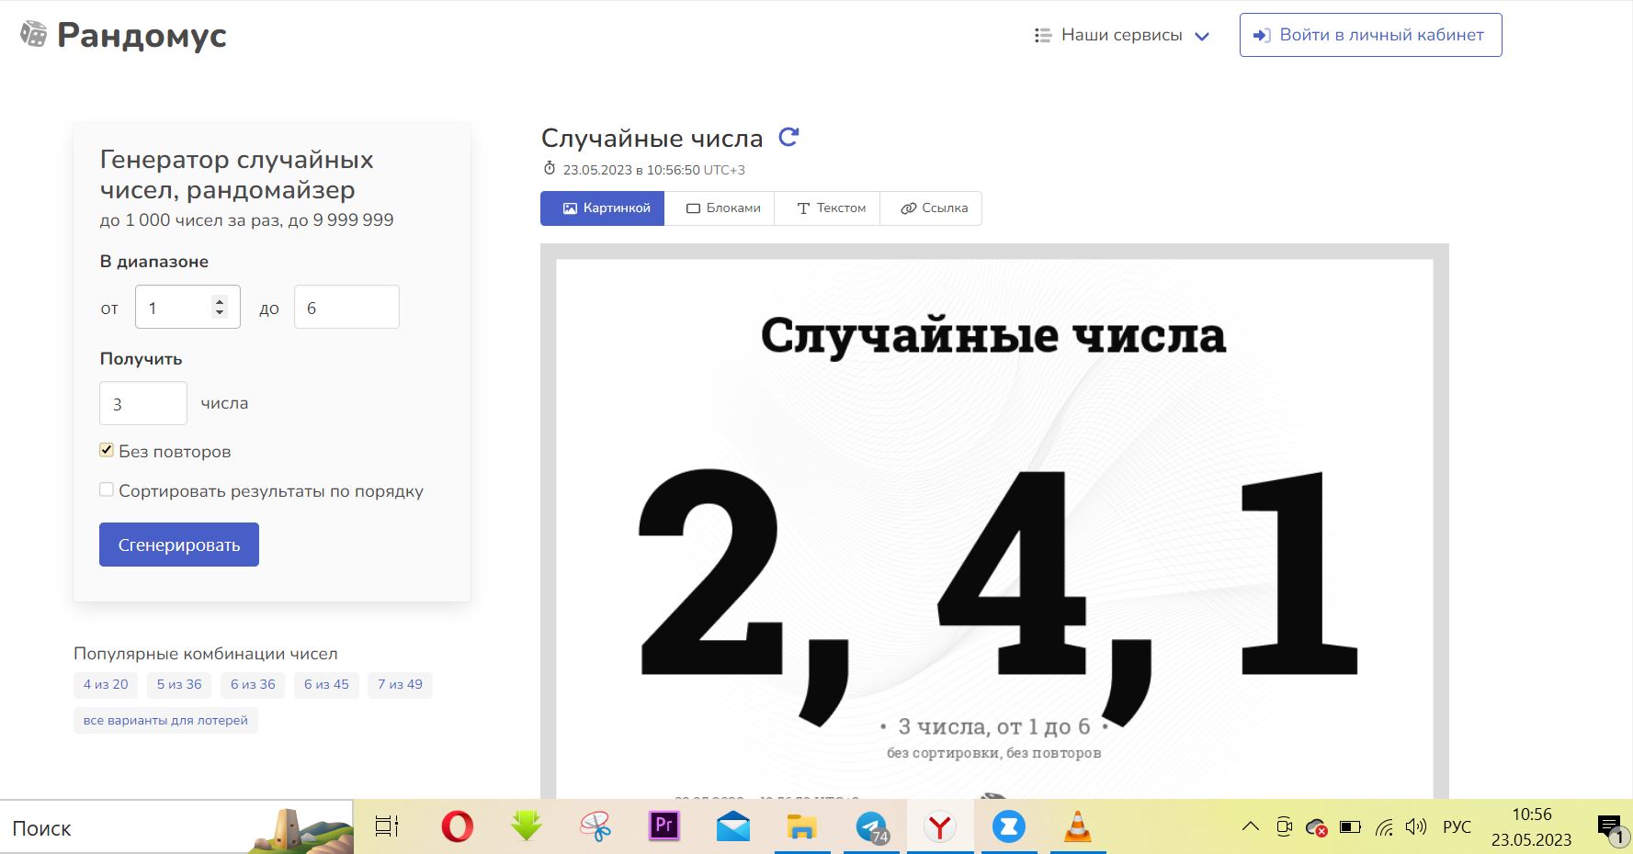Image resolution: width=1633 pixels, height=854 pixels.
Task: Open the Mail app on taskbar
Action: tap(732, 827)
